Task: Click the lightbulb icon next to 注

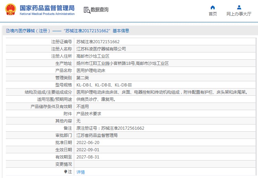Action: (x=66, y=172)
